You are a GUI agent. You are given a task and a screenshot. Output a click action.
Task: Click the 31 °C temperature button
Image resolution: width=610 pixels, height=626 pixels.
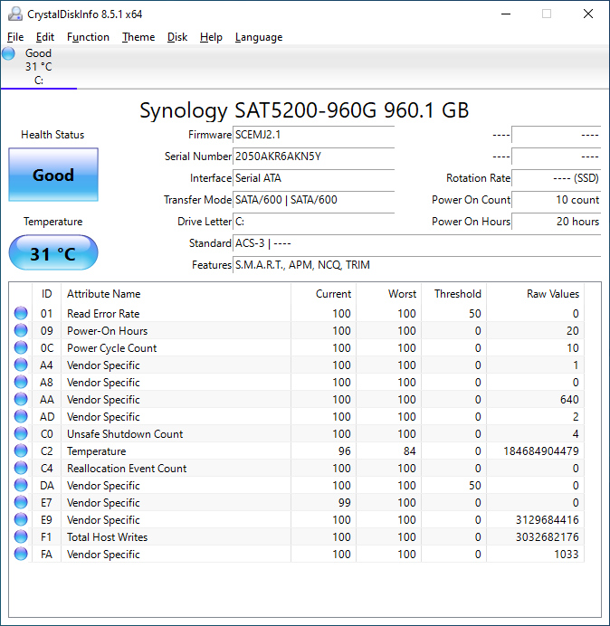tap(53, 253)
